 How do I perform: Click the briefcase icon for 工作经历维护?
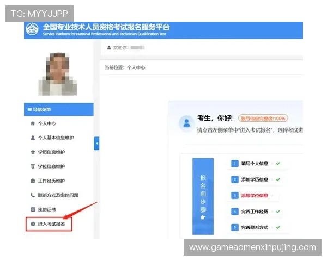pos(33,181)
